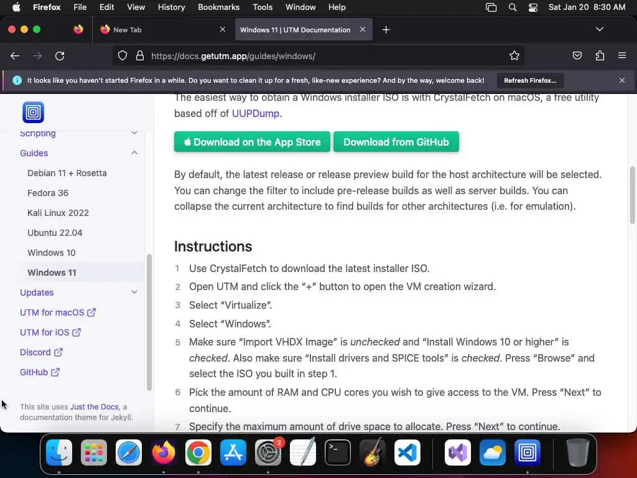
Task: Open the Trash in the Dock
Action: tap(577, 452)
